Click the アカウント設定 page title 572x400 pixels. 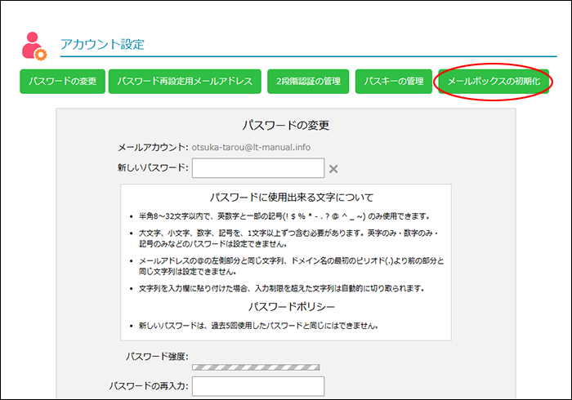[102, 44]
